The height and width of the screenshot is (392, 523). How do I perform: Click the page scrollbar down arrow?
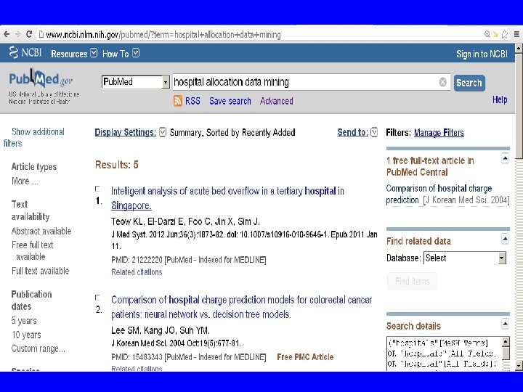(x=519, y=366)
